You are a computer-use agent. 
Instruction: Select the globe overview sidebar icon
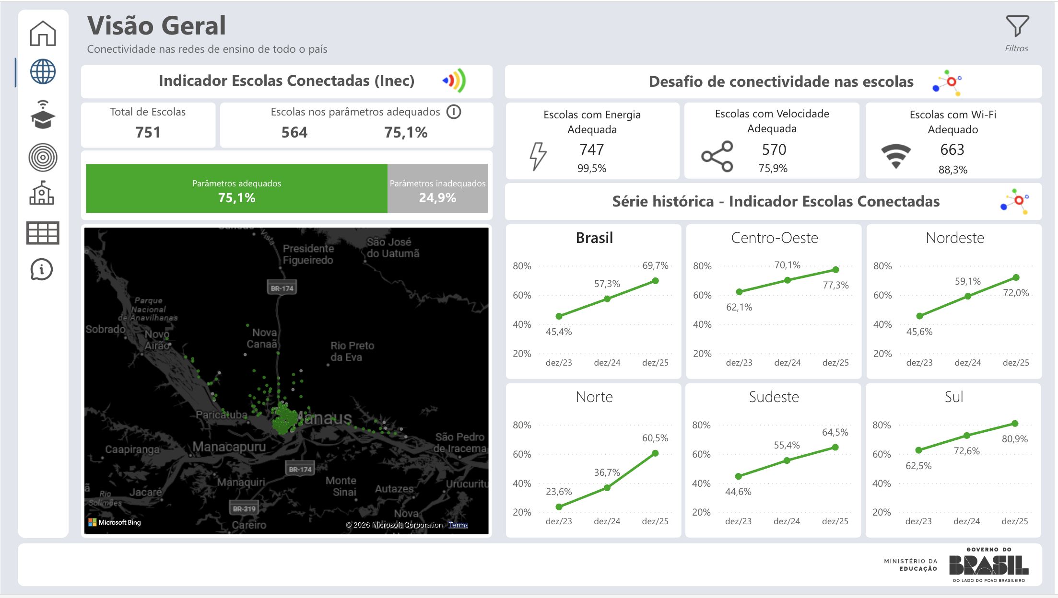click(x=43, y=72)
